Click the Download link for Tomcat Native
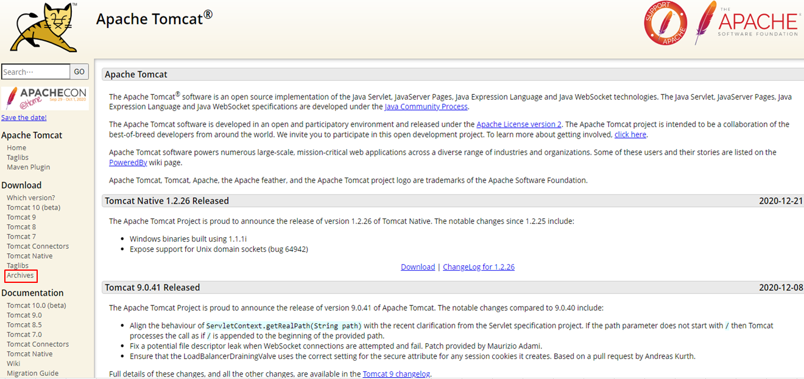 [417, 267]
